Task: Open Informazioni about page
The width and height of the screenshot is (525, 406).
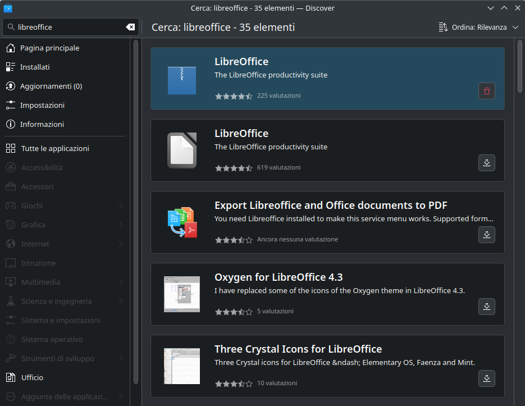Action: 42,125
